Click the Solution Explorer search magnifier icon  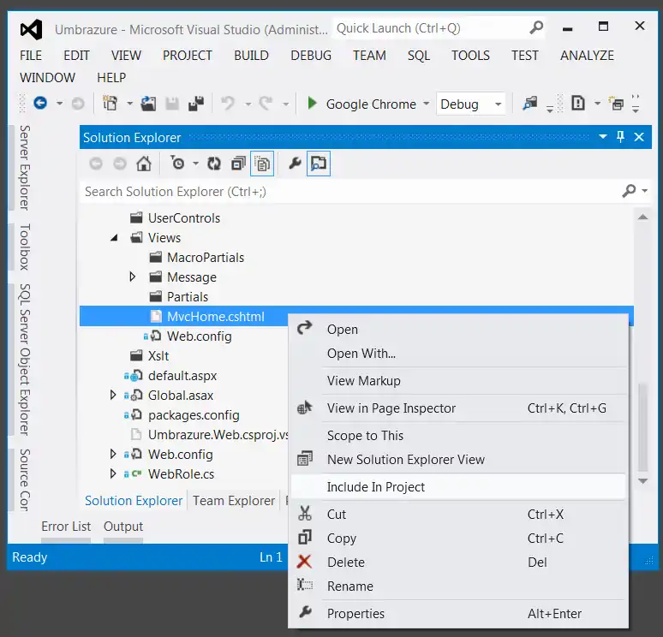pyautogui.click(x=630, y=191)
